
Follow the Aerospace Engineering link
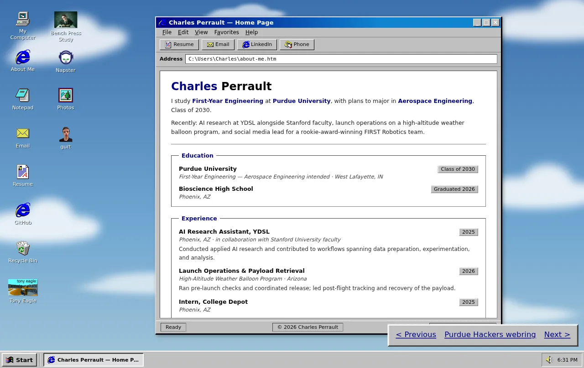coord(435,101)
